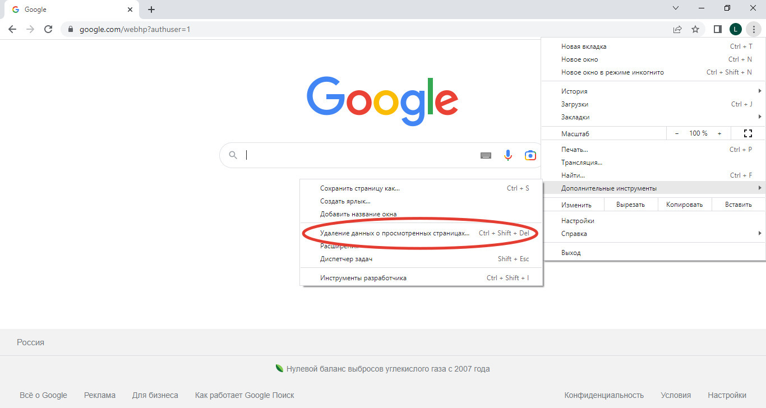This screenshot has width=766, height=408.
Task: Click the three-dot Chrome menu icon
Action: tap(754, 29)
